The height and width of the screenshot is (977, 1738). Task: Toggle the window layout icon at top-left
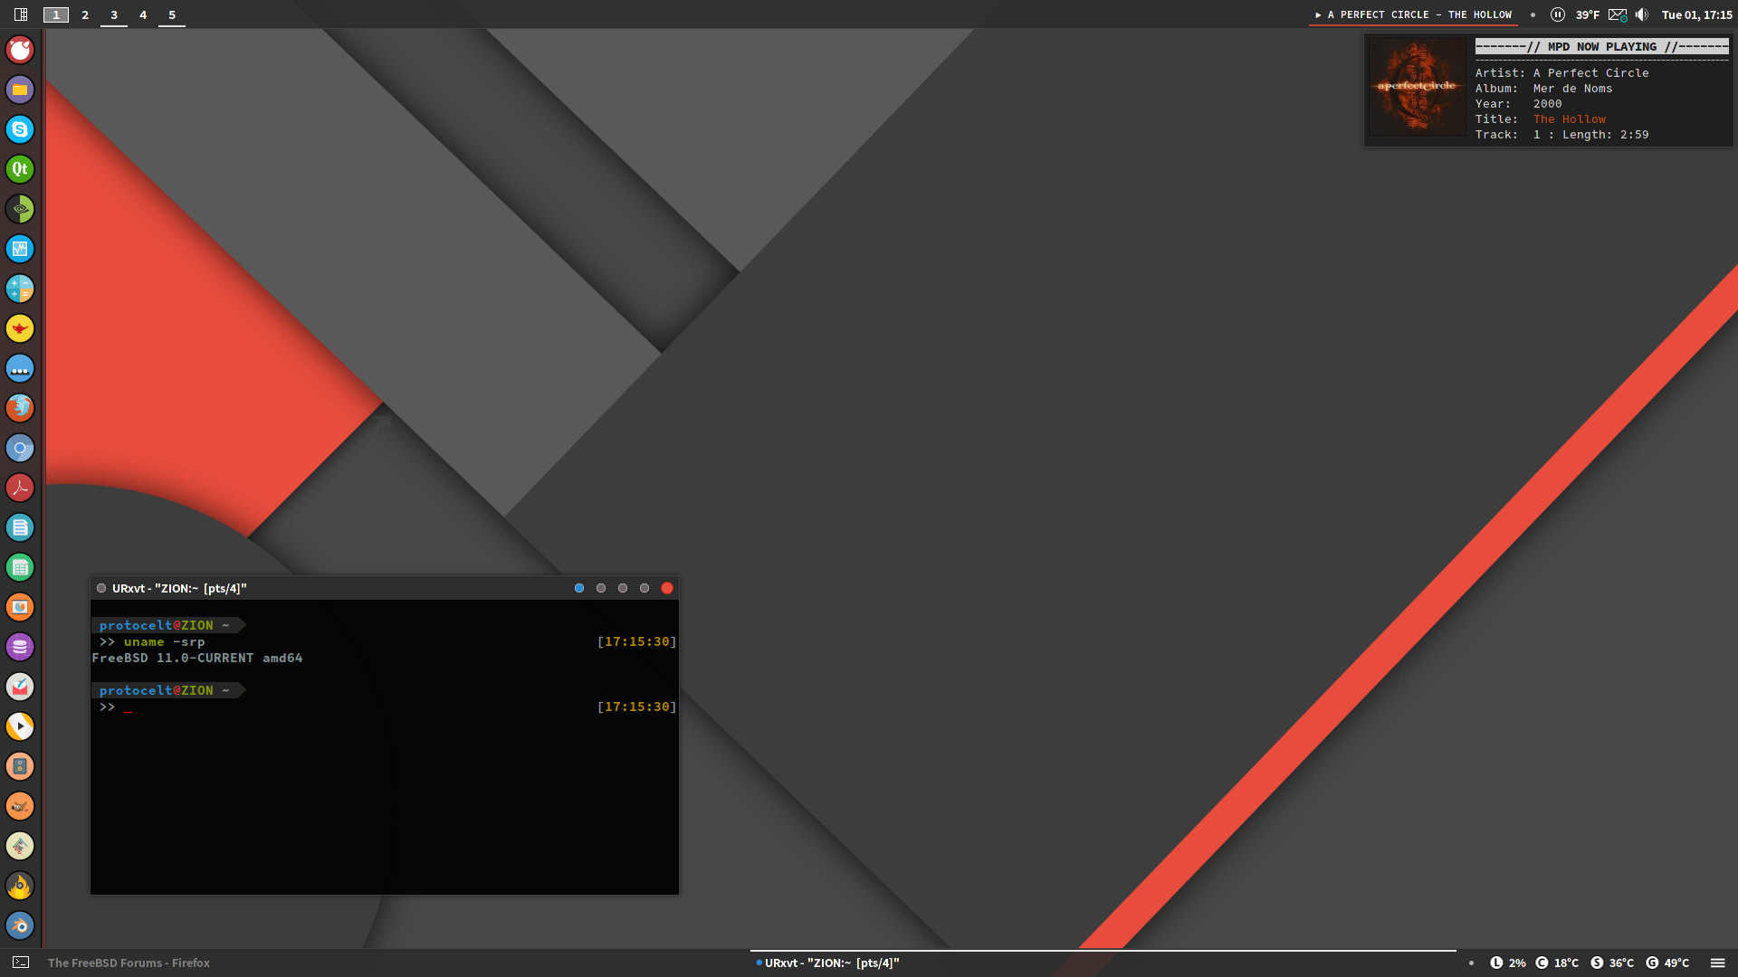21,14
